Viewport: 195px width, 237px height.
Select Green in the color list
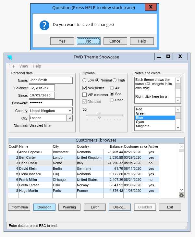coord(155,113)
